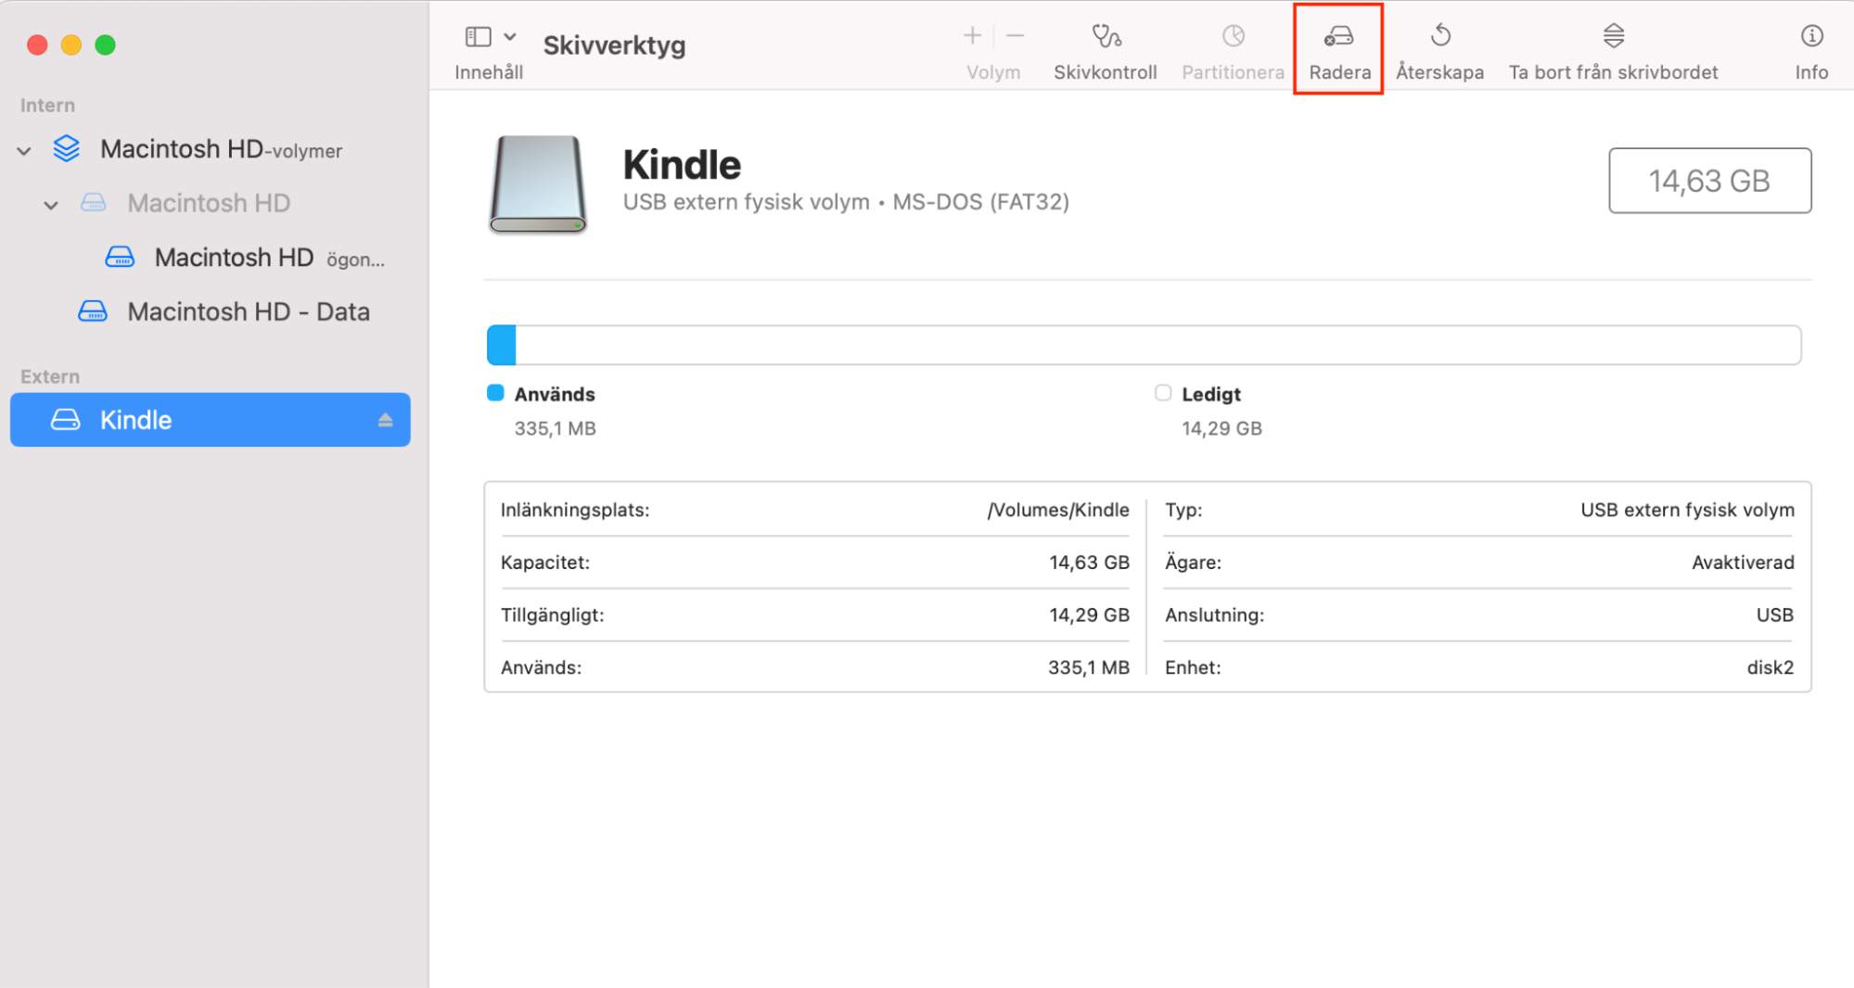This screenshot has height=988, width=1854.
Task: Click the green fullscreen window button
Action: tap(105, 44)
